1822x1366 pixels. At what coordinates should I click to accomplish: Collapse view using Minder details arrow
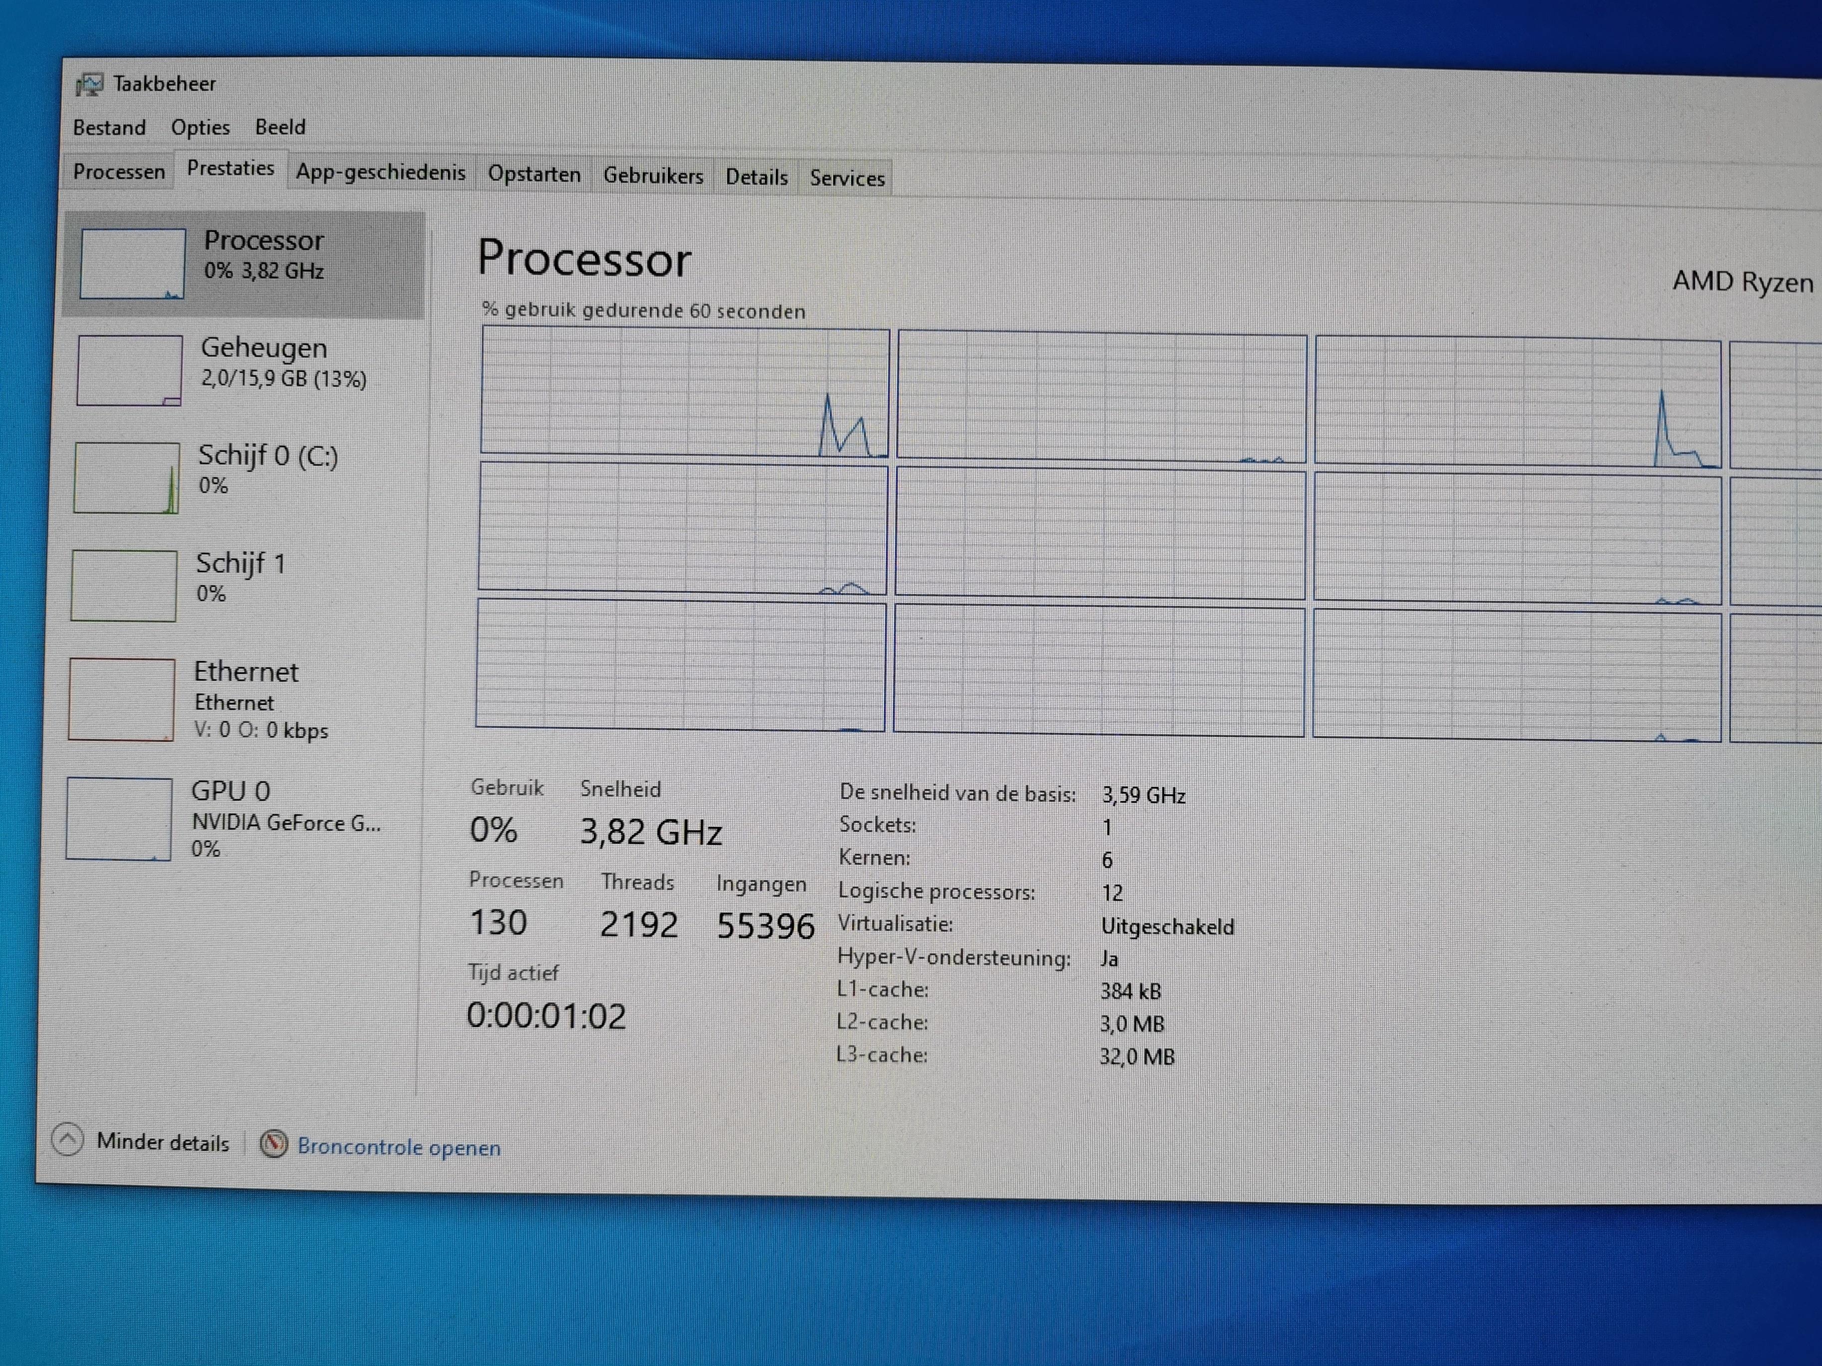coord(67,1140)
